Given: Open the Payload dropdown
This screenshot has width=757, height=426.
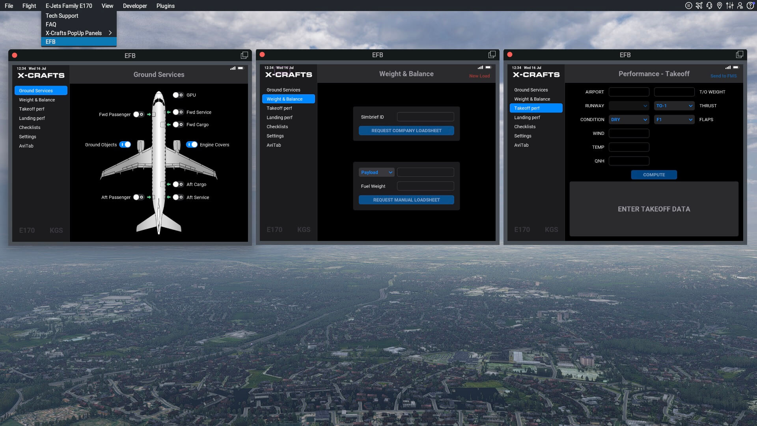Looking at the screenshot, I should 377,172.
